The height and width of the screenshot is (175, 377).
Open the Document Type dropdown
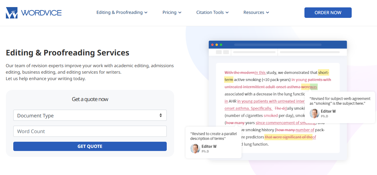click(x=90, y=115)
